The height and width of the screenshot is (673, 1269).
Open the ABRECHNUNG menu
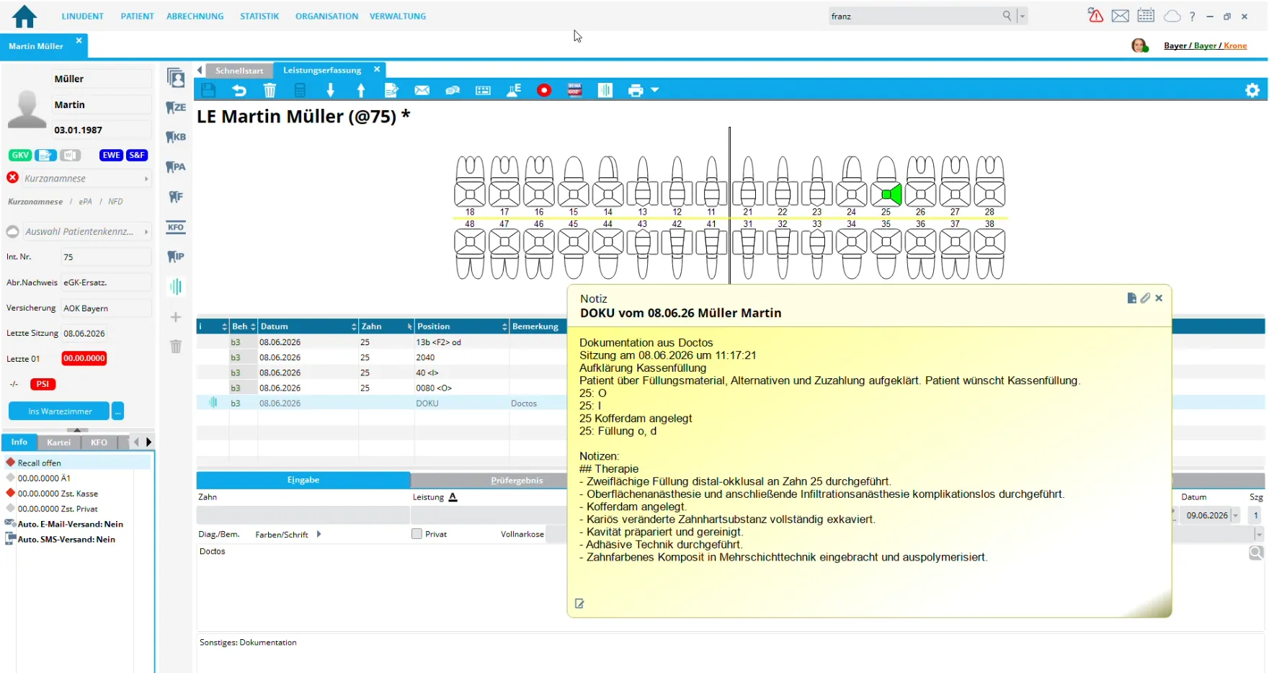tap(195, 16)
